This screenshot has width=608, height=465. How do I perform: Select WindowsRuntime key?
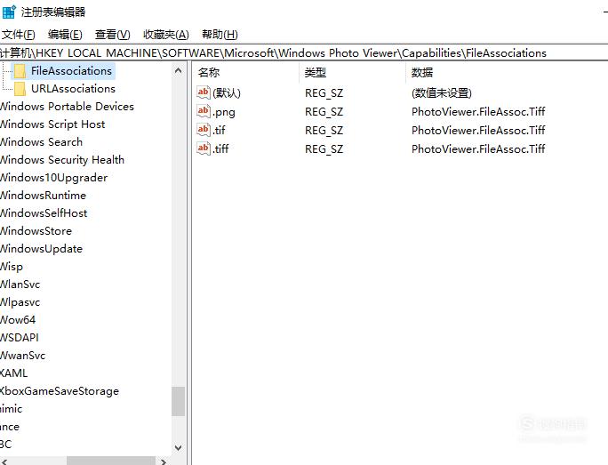point(43,196)
